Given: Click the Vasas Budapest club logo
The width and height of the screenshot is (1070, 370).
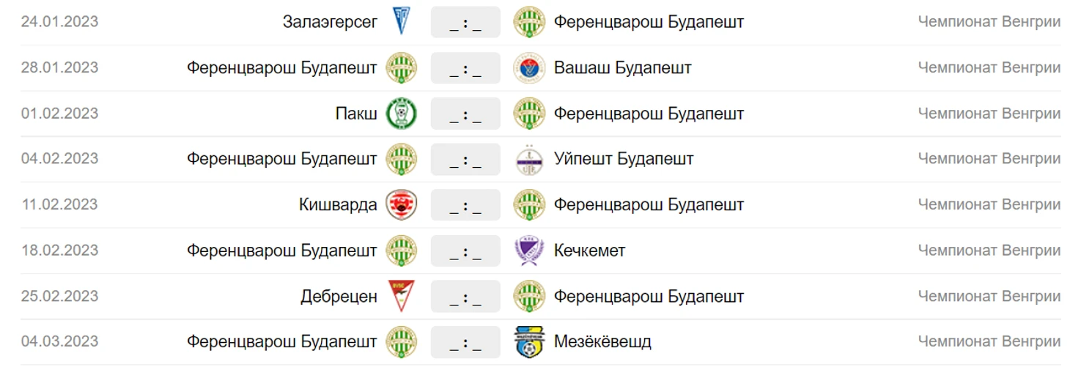Looking at the screenshot, I should [528, 68].
